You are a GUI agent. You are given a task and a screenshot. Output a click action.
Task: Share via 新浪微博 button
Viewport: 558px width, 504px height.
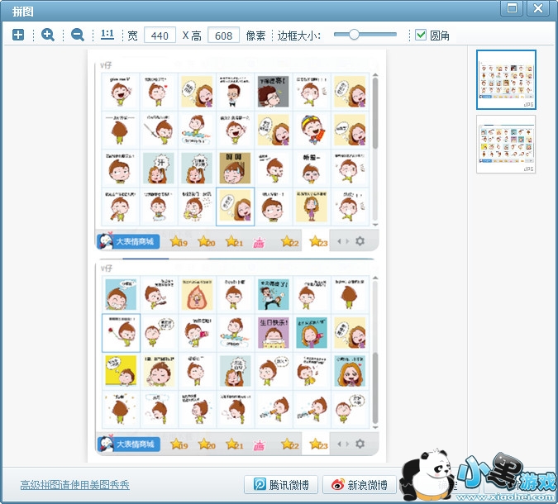click(x=360, y=485)
